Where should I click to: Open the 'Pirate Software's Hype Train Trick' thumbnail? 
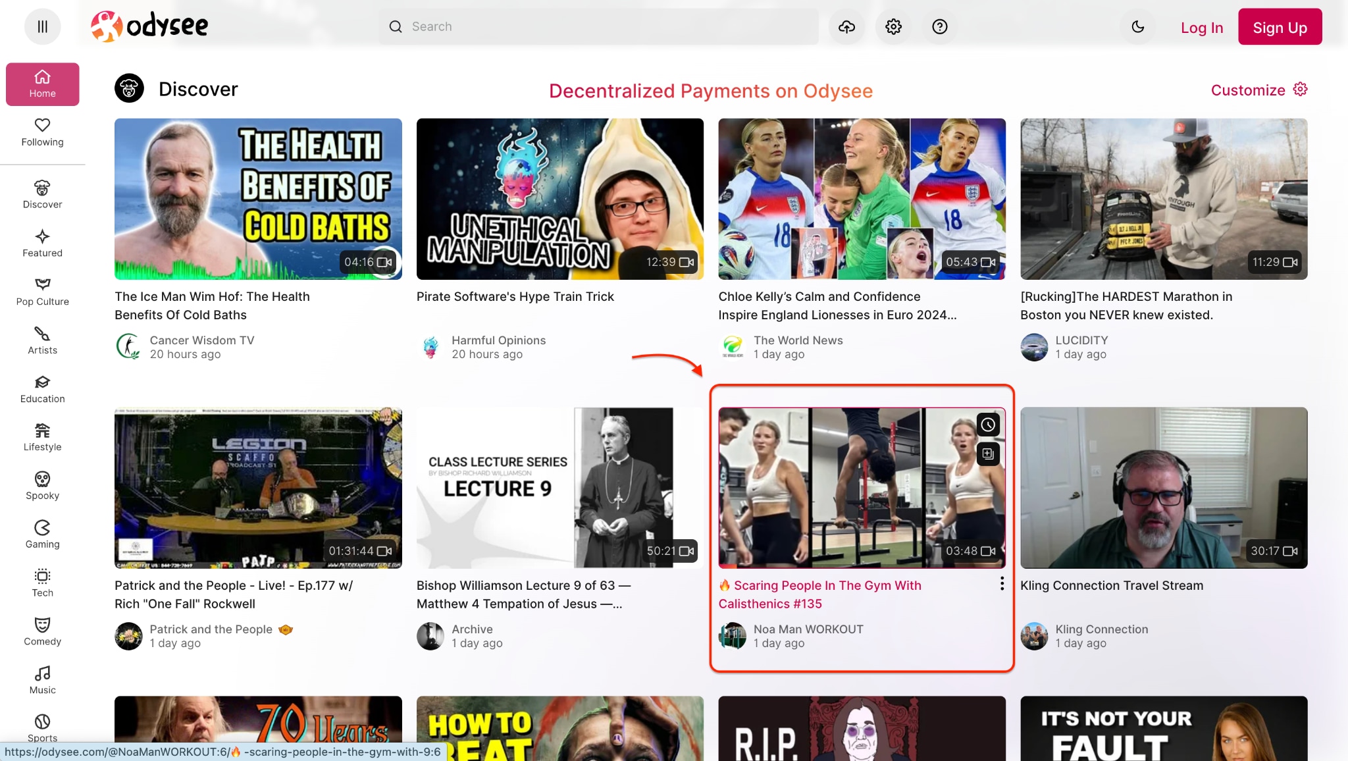(559, 199)
